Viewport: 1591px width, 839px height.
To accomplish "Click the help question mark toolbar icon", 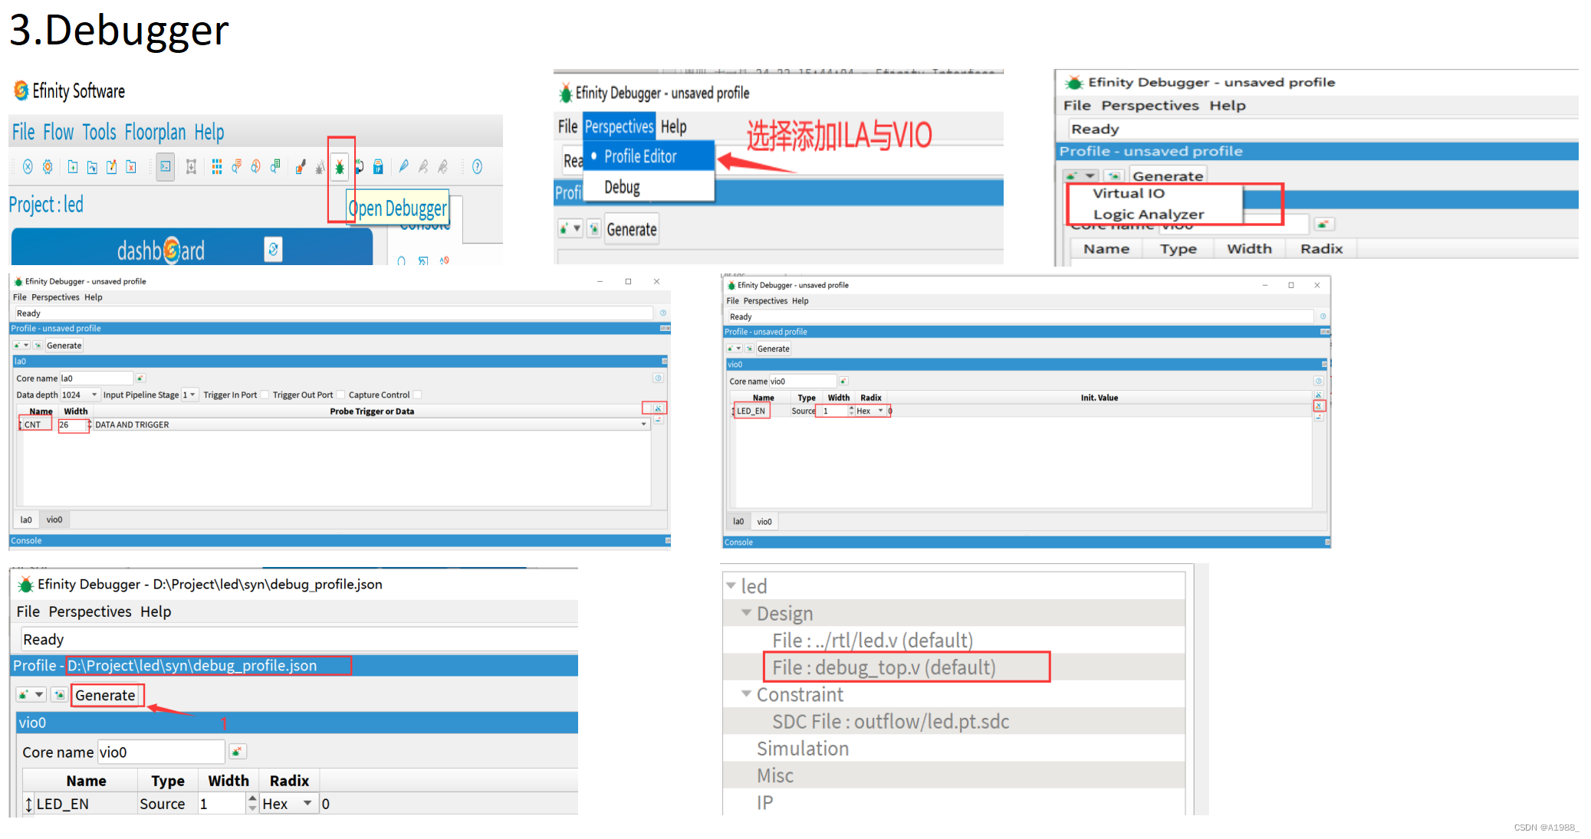I will [x=477, y=167].
